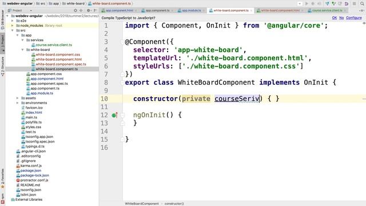Viewport: 366px width, 206px height.
Task: Click the 1: Project tool window stripe button
Action: point(2,43)
